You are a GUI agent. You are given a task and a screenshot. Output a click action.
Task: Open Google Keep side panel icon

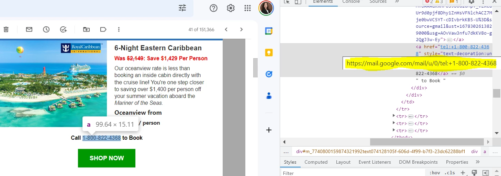(269, 53)
